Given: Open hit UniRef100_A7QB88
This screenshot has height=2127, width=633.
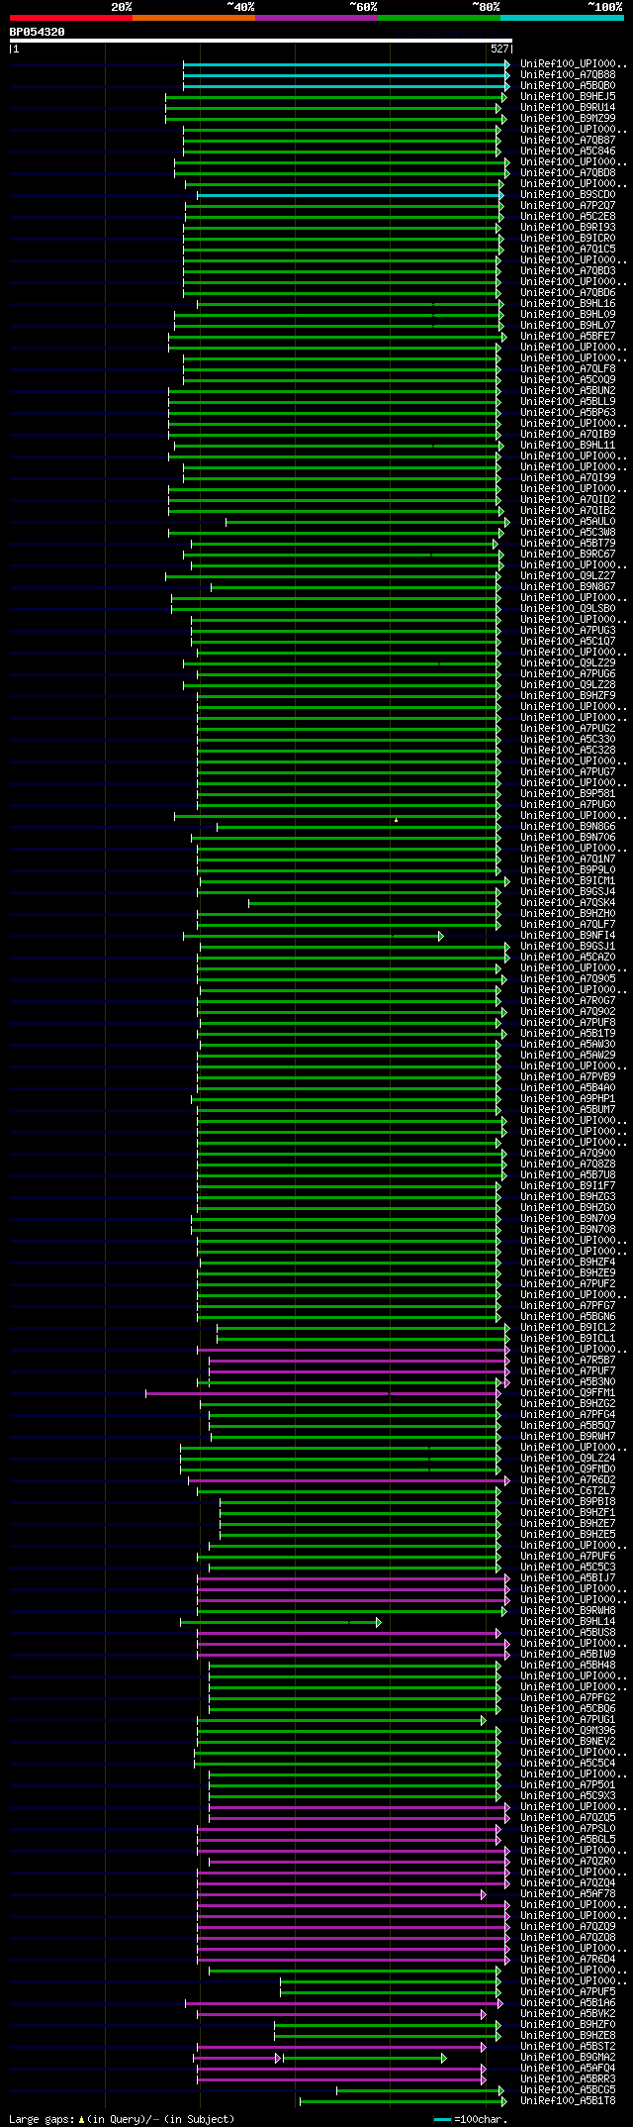Looking at the screenshot, I should coord(568,74).
